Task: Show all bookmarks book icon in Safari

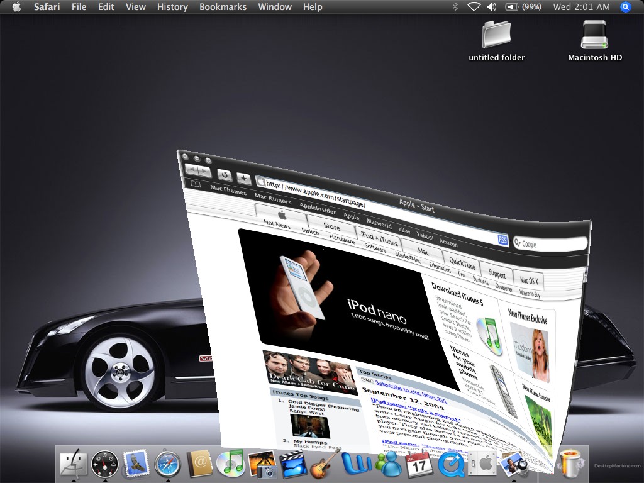Action: click(x=196, y=184)
